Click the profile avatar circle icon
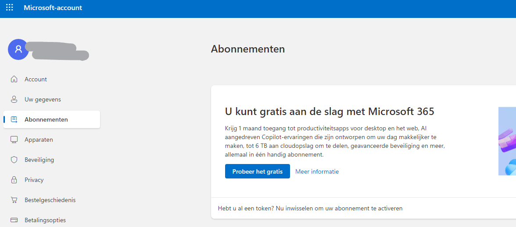Image resolution: width=516 pixels, height=227 pixels. (18, 49)
